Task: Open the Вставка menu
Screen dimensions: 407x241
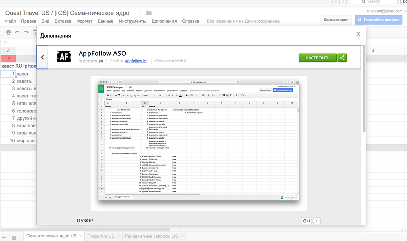Action: (x=63, y=21)
